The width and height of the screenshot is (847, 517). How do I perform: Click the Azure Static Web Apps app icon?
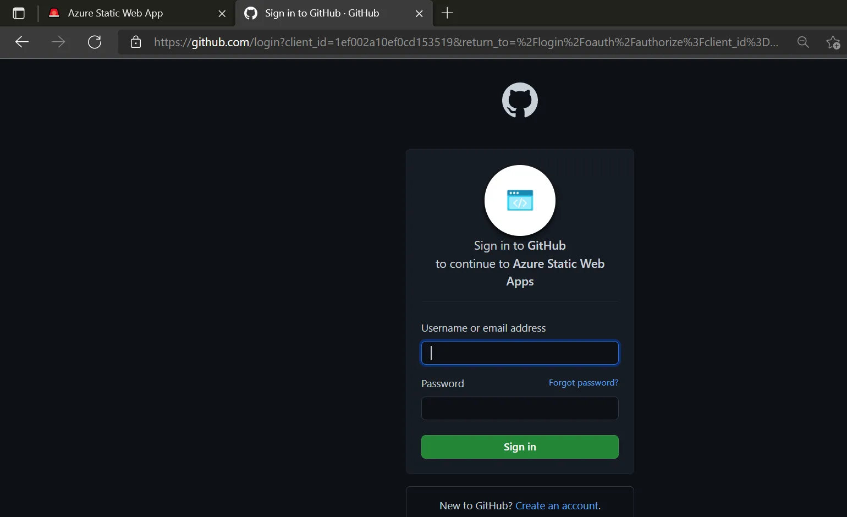(520, 201)
